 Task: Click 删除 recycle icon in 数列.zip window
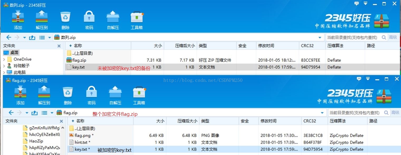(x=65, y=17)
